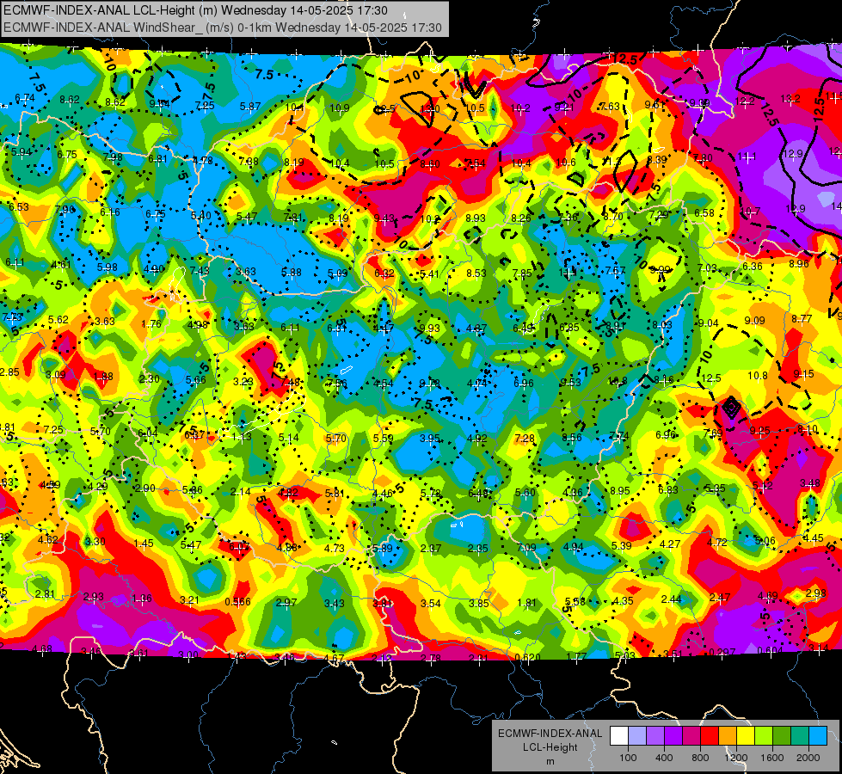Click the light lavender legend swatch
Image resolution: width=842 pixels, height=774 pixels.
coord(637,736)
